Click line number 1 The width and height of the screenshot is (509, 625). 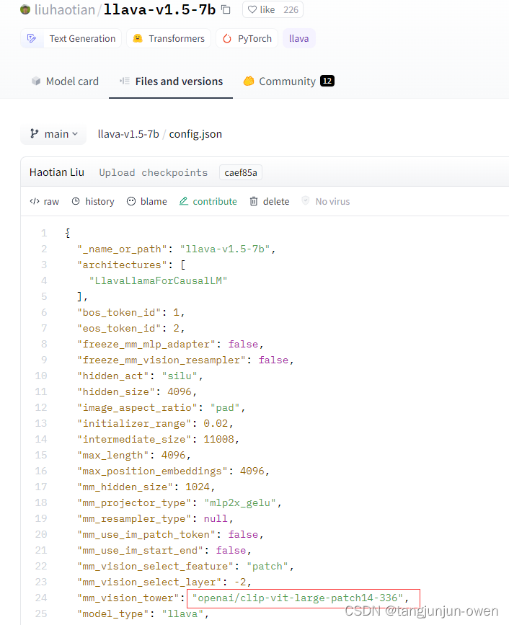click(x=44, y=233)
